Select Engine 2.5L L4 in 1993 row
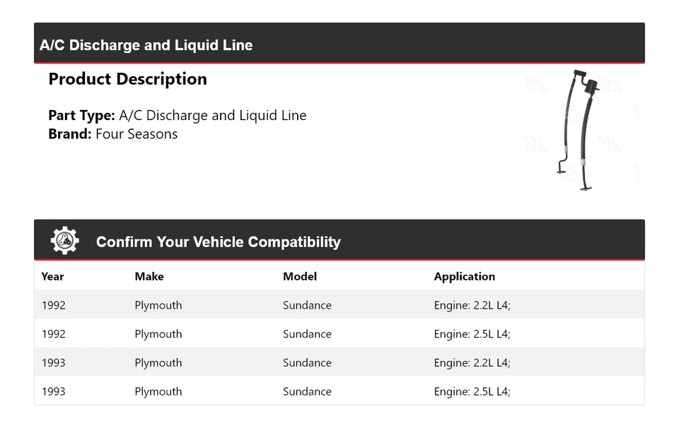 coord(472,392)
